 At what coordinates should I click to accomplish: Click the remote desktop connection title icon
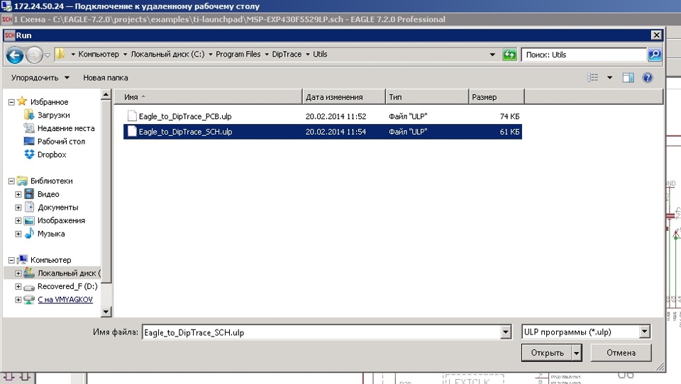pyautogui.click(x=6, y=6)
